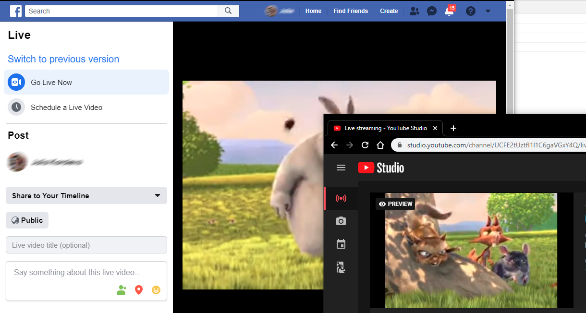The image size is (586, 313).
Task: Open Friend Requests icon in Facebook header
Action: tap(414, 11)
